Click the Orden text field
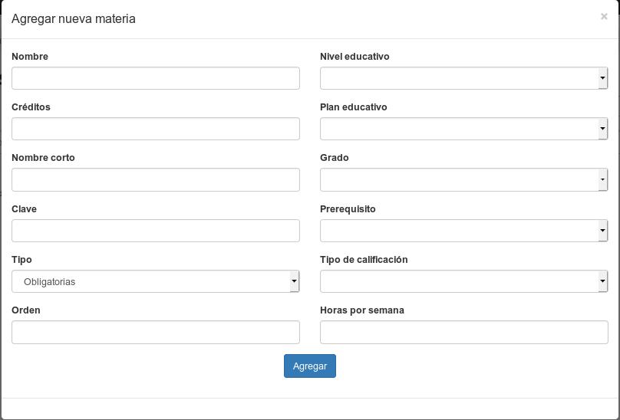This screenshot has width=620, height=420. click(x=156, y=332)
